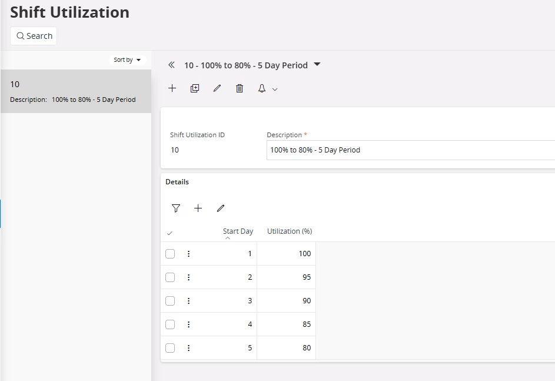Screen dimensions: 555x381
Task: Select the row with Start Day 3
Action: click(170, 301)
